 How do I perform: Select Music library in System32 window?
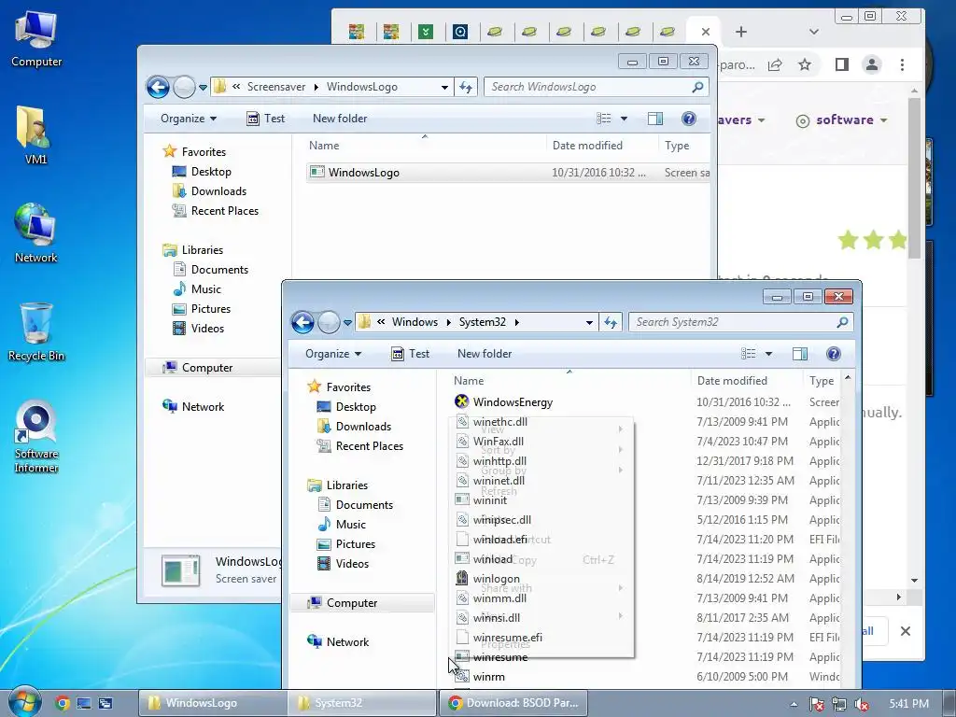point(350,525)
